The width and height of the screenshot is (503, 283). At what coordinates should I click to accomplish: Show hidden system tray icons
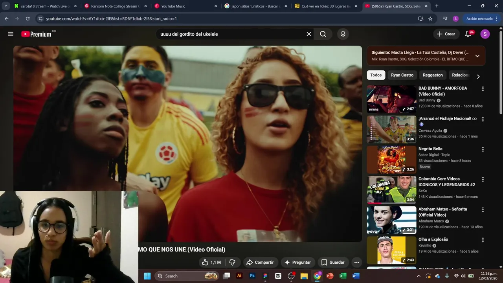coord(419,276)
